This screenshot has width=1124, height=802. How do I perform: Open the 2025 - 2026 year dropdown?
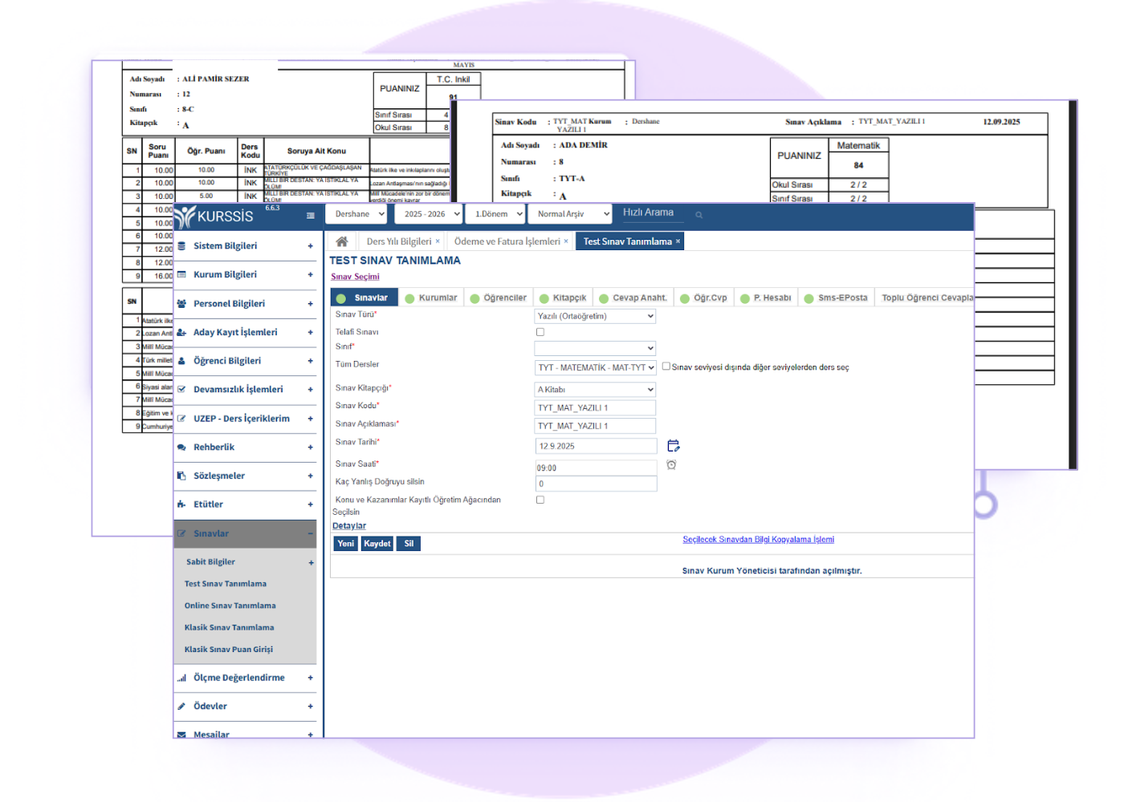click(x=432, y=214)
